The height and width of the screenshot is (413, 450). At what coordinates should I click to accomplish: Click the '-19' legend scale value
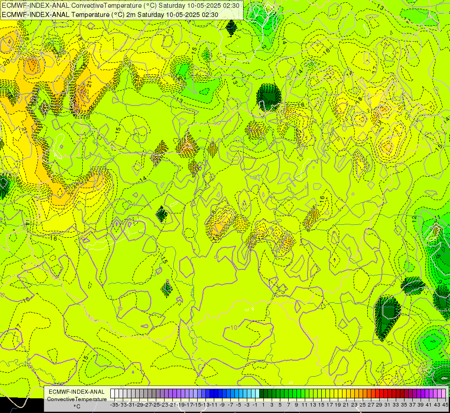(x=182, y=405)
